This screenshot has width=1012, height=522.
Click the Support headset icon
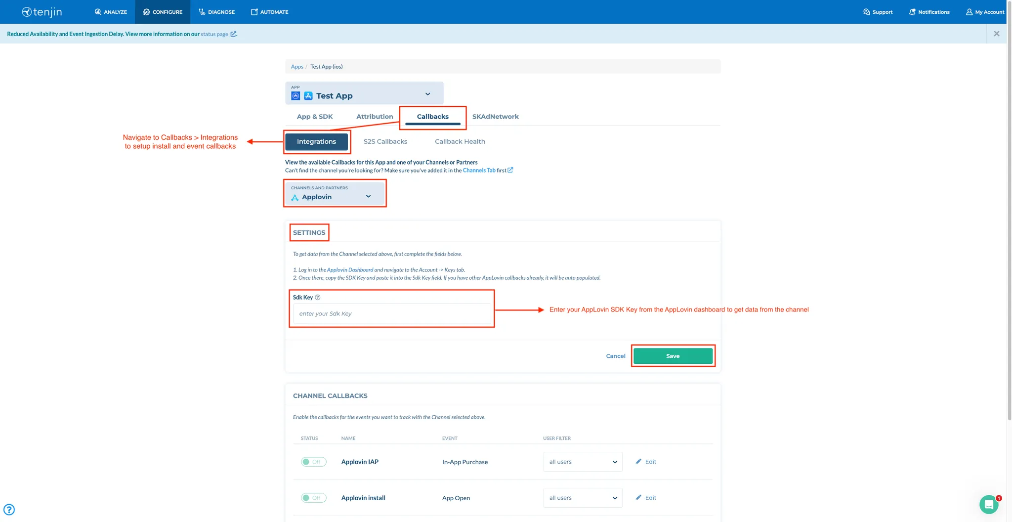(866, 12)
